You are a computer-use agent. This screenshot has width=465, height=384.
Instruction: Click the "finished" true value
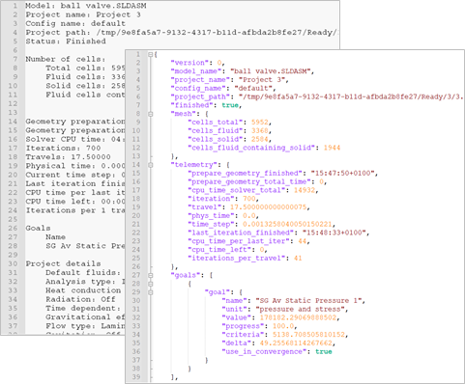tap(230, 105)
